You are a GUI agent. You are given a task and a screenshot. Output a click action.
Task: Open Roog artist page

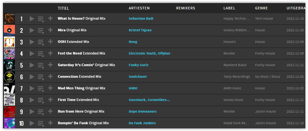(x=133, y=42)
